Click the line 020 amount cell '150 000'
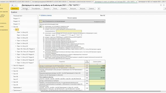The height and width of the screenshot is (93, 166). point(97,68)
